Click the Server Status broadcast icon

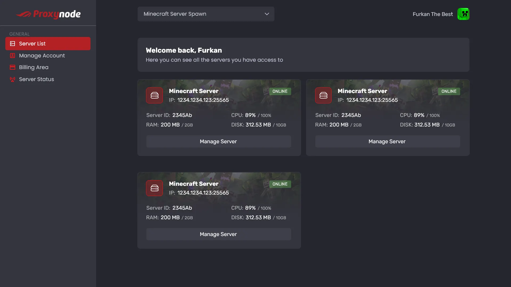(x=13, y=79)
